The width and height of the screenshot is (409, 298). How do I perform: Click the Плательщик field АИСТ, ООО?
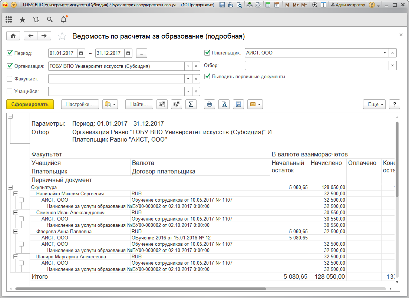click(313, 53)
